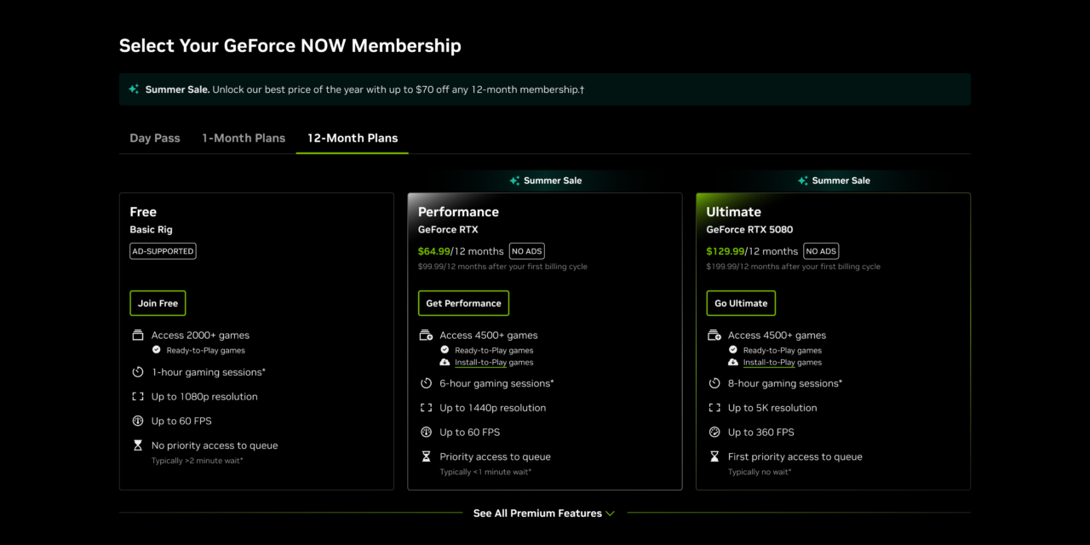Click hourglass icon next to No priority access

(138, 445)
